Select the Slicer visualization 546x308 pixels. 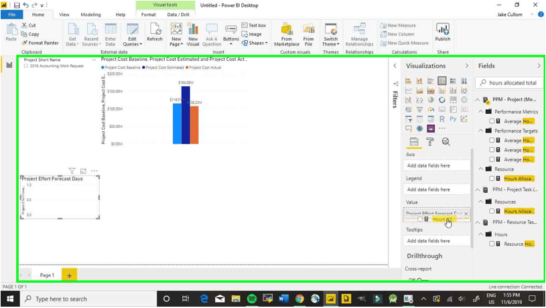409,119
